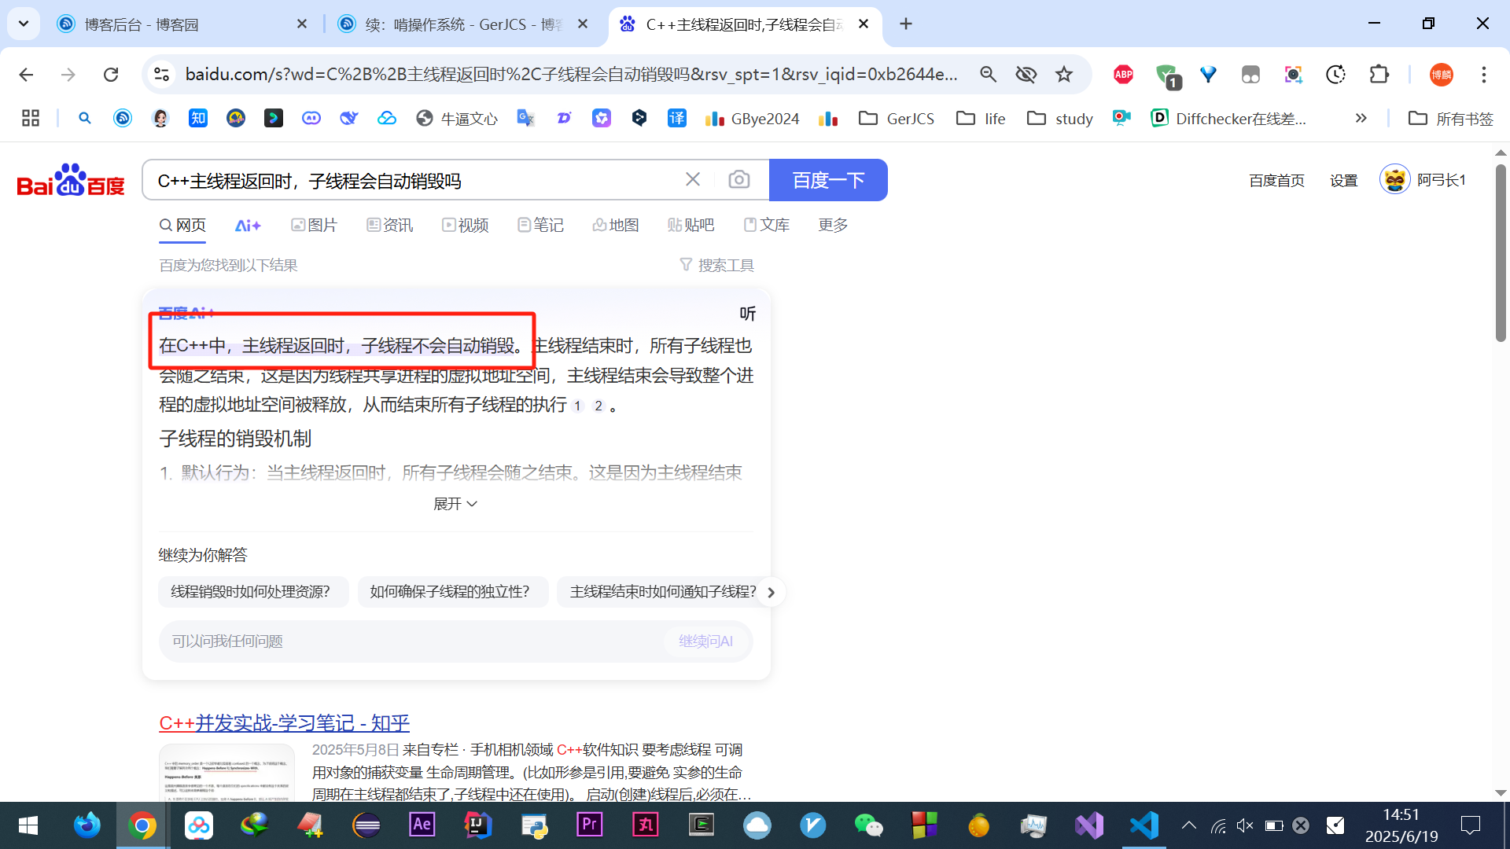
Task: Show more hidden bookmarks chevron
Action: [x=1361, y=119]
